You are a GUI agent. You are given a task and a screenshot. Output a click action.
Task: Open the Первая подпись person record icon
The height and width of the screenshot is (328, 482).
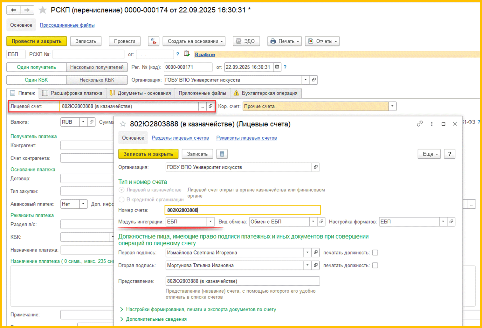(x=316, y=253)
